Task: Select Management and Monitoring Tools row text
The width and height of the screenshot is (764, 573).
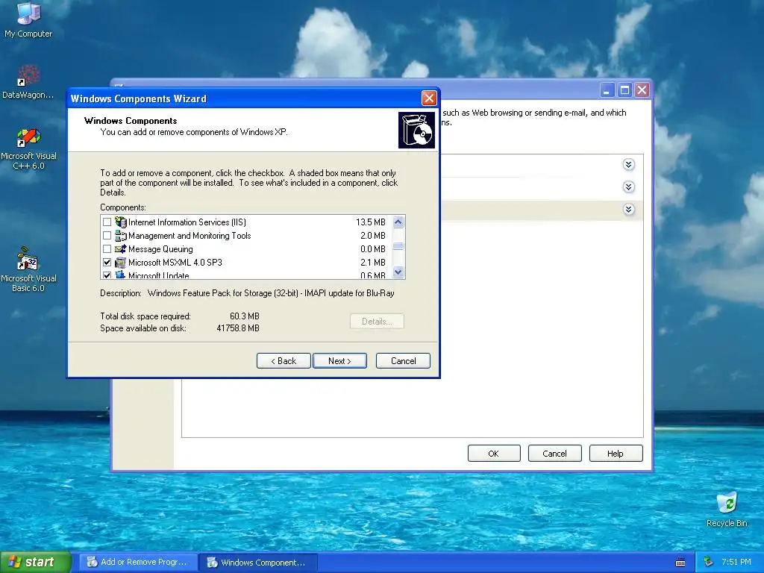Action: [x=190, y=236]
